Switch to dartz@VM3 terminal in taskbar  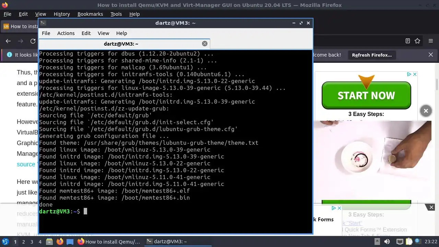click(x=177, y=242)
